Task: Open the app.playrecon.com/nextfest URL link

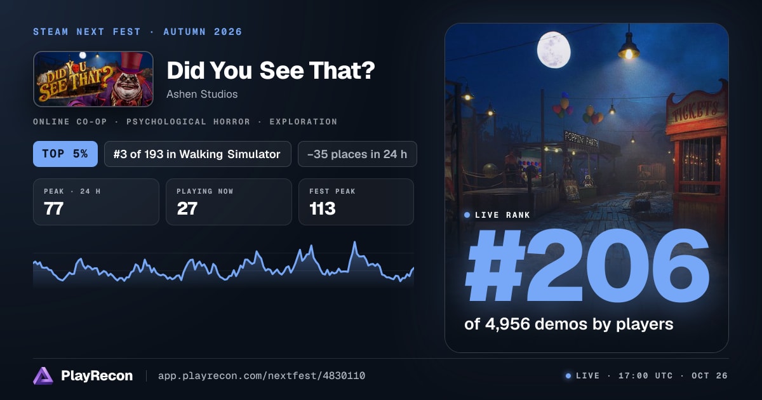Action: pos(262,376)
